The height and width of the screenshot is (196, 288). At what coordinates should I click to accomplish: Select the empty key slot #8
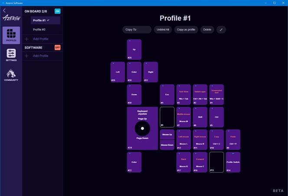(x=167, y=117)
